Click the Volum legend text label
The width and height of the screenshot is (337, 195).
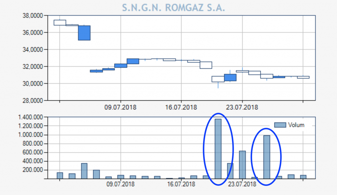pos(296,125)
